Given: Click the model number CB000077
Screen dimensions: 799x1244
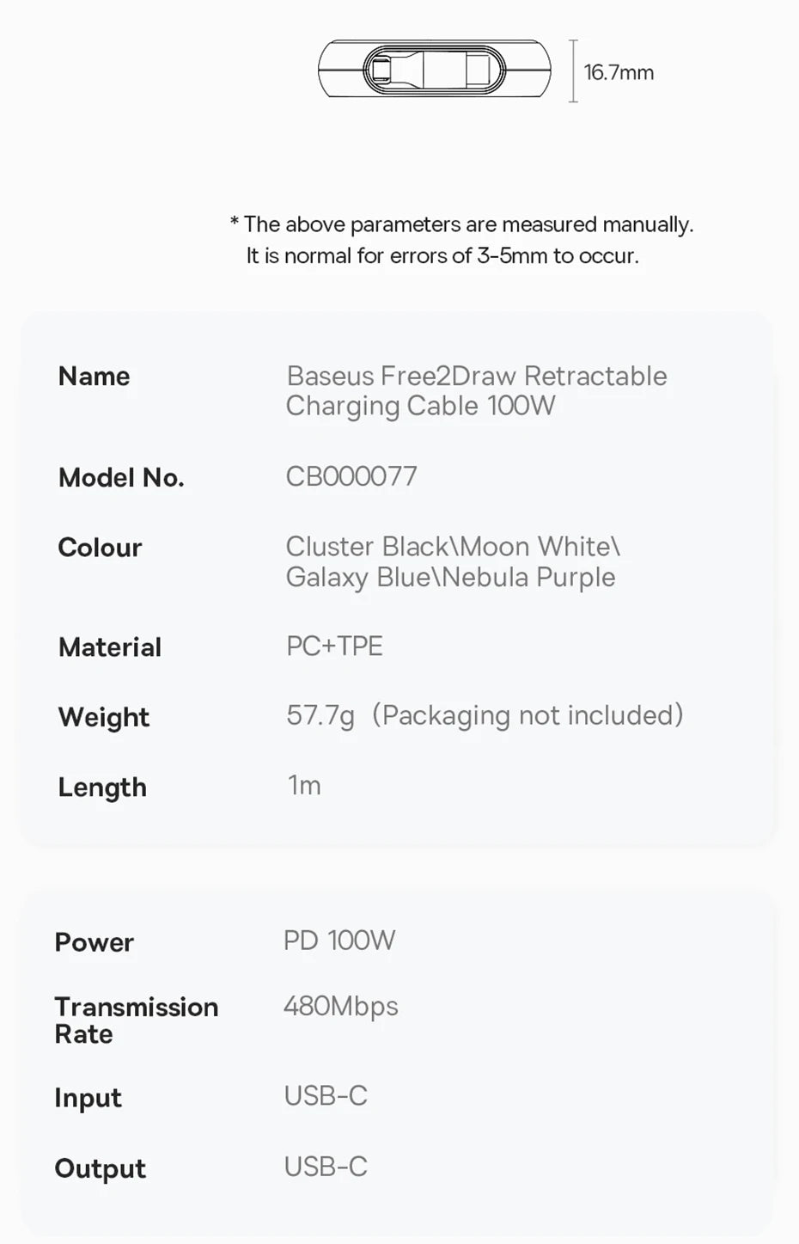Looking at the screenshot, I should click(x=351, y=476).
